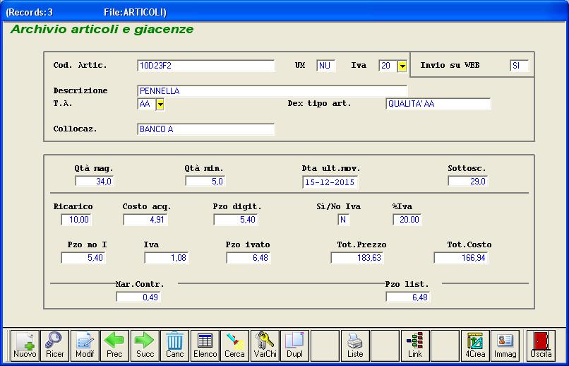Delete the record using Canc
This screenshot has width=569, height=366.
pos(175,345)
